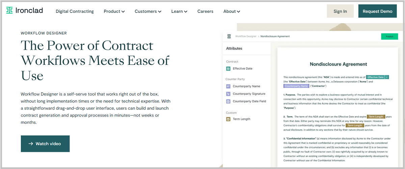Click the Counterparty Date Field label
The image size is (405, 169).
[249, 101]
